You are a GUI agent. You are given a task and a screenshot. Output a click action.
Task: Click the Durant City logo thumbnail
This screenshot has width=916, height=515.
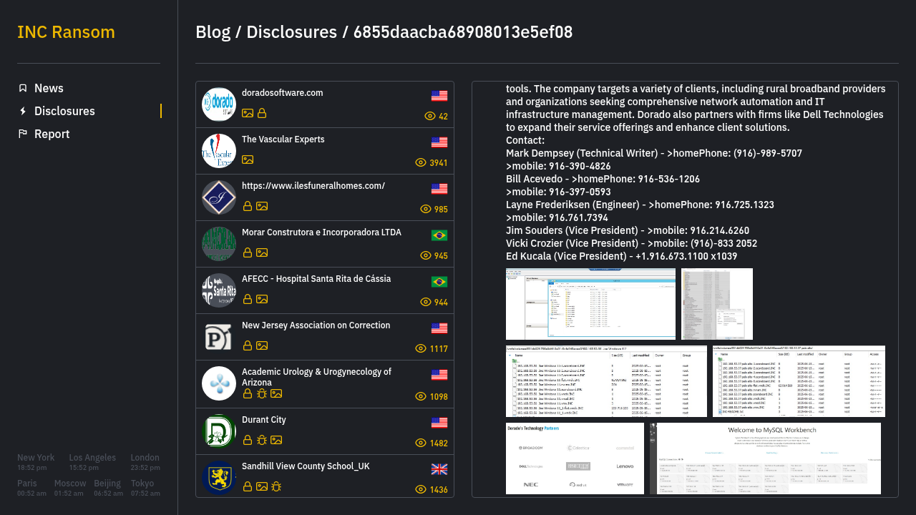(x=219, y=431)
